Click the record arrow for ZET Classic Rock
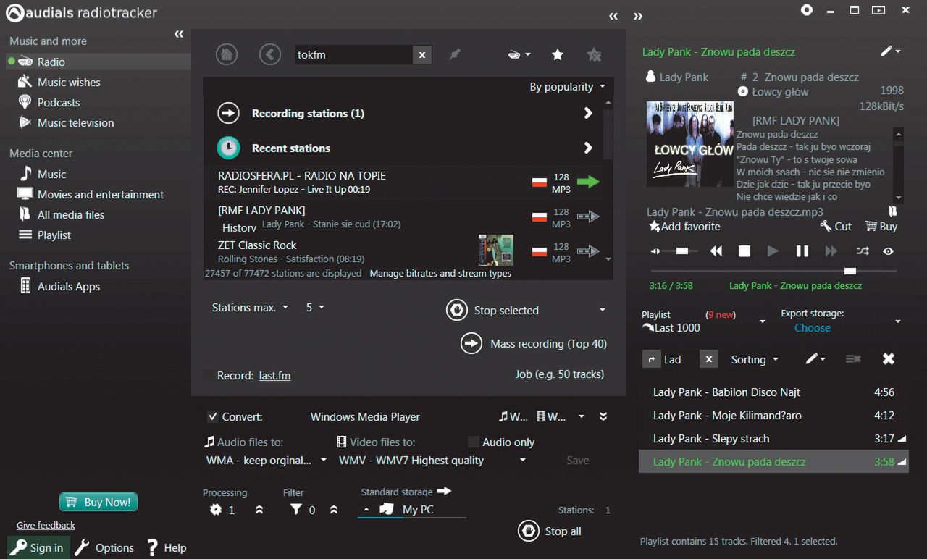This screenshot has height=559, width=927. pos(588,251)
